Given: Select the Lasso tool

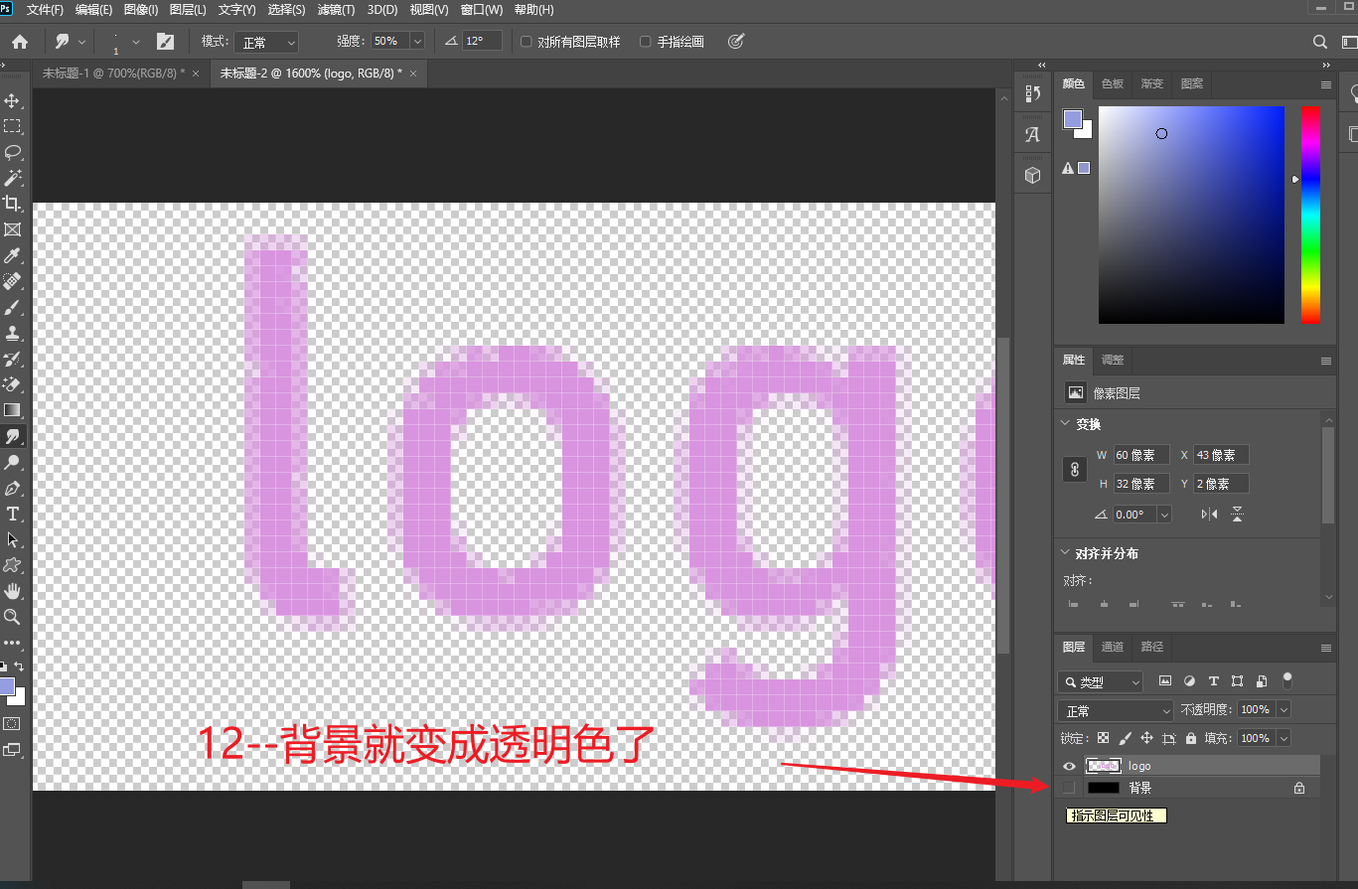Looking at the screenshot, I should pyautogui.click(x=13, y=152).
